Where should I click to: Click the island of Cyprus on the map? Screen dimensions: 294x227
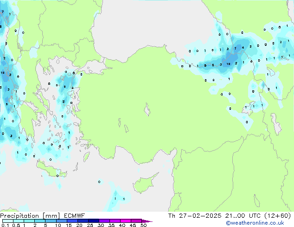(x=144, y=184)
